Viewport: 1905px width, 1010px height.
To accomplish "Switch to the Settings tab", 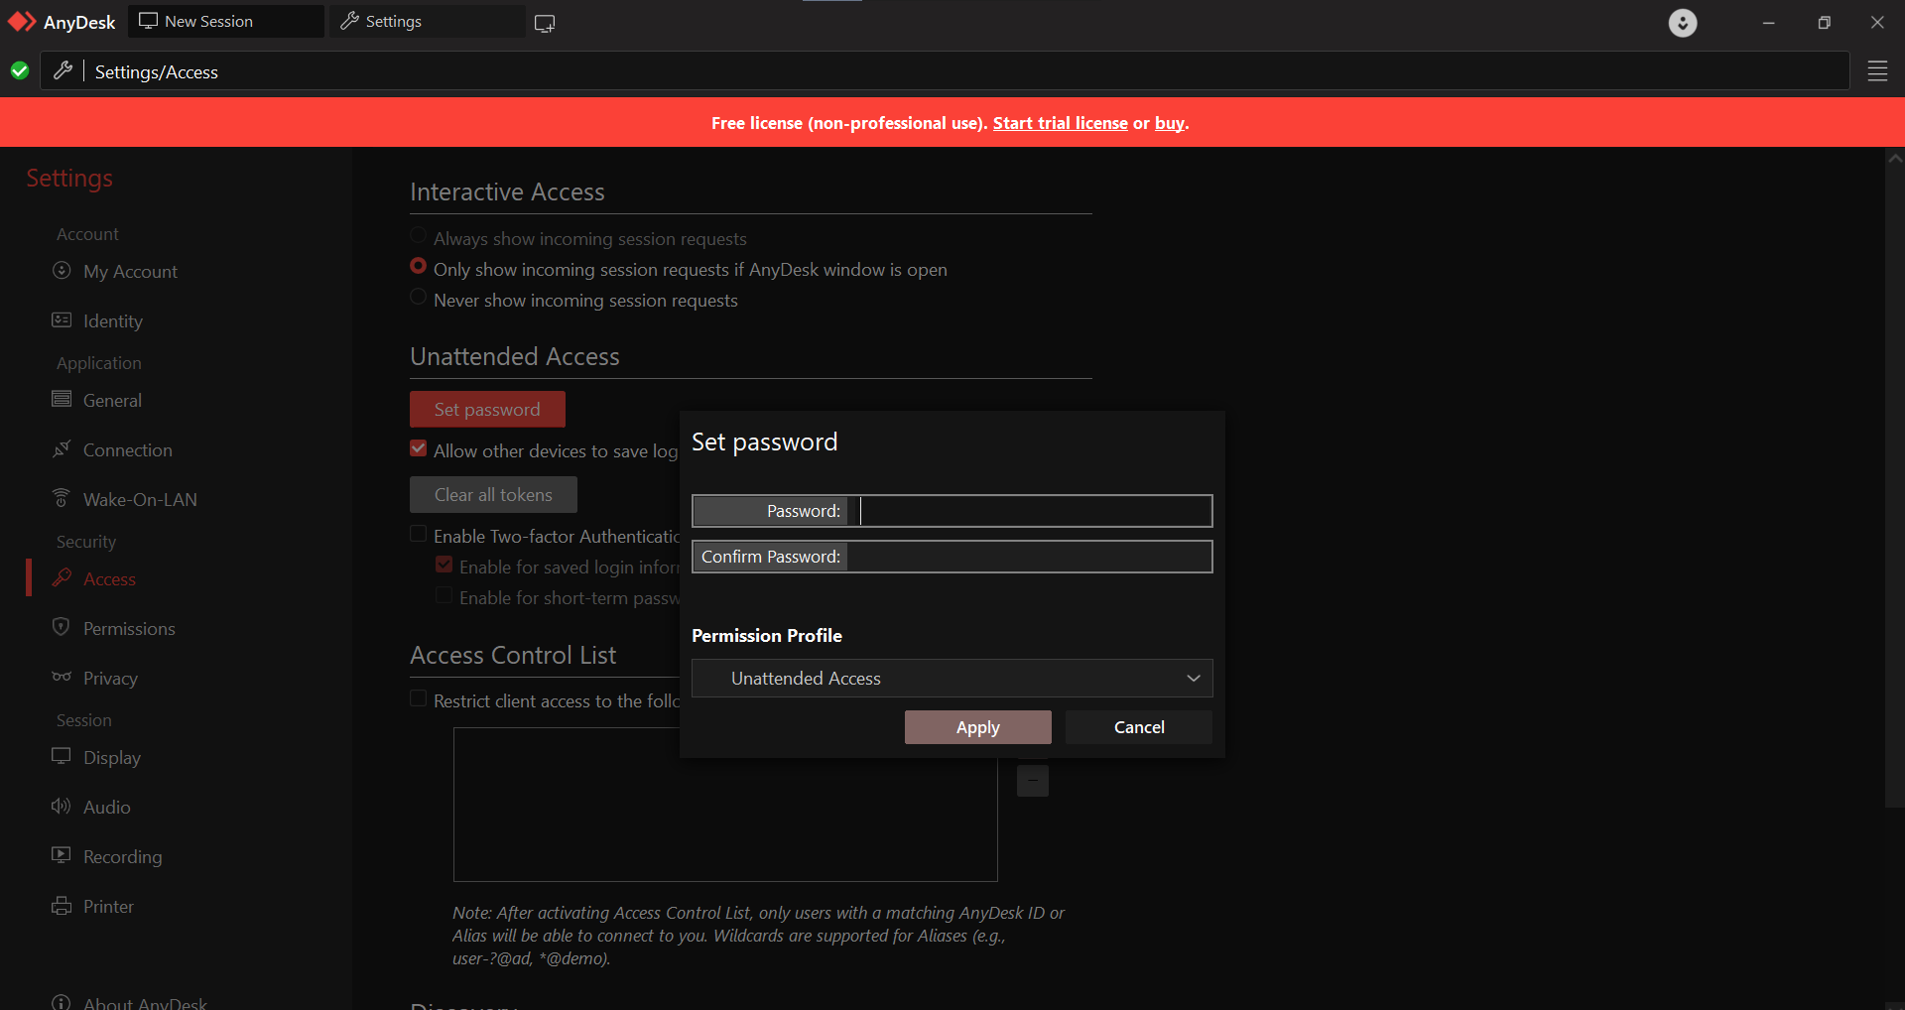I will point(428,21).
